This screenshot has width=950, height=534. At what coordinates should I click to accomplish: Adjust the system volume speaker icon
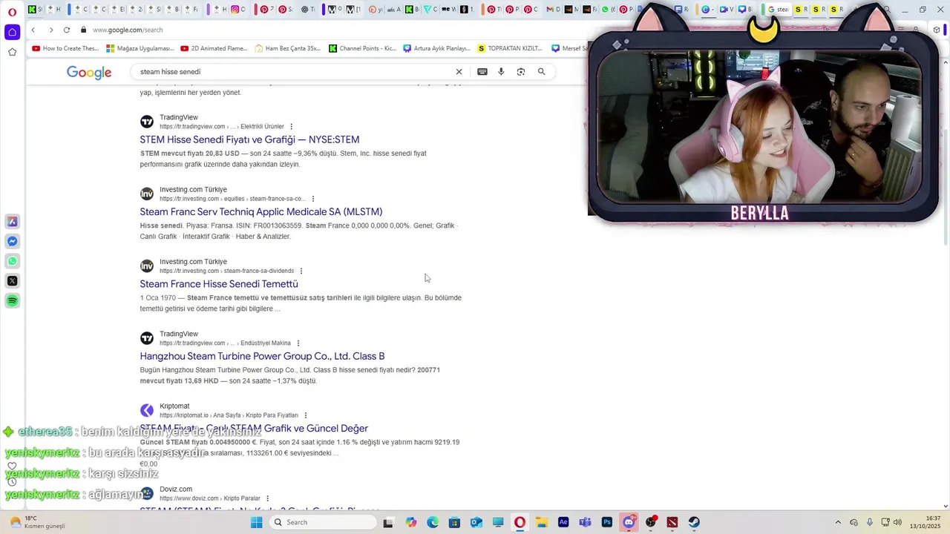(897, 522)
